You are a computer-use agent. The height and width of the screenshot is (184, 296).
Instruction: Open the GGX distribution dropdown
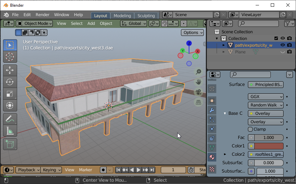click(266, 97)
